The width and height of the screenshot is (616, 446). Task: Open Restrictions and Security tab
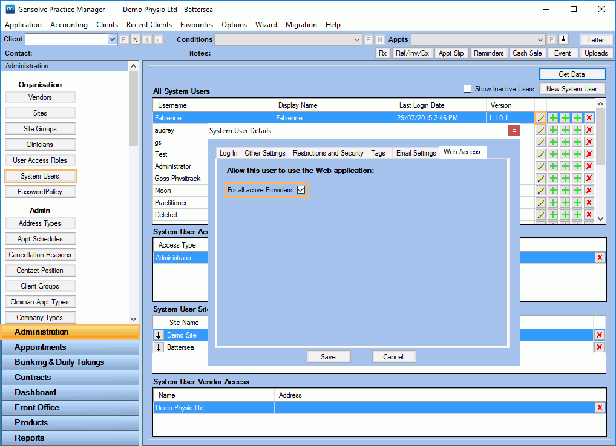328,153
